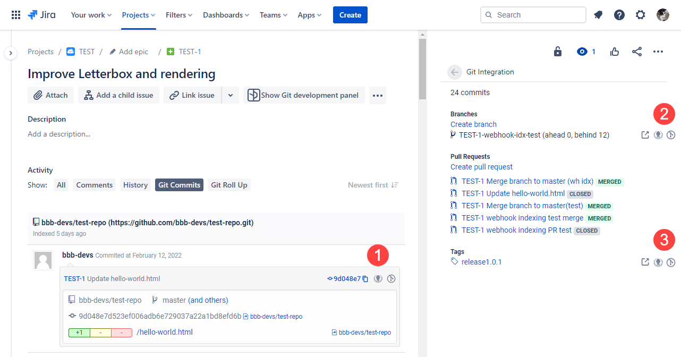
Task: Toggle Newest first sort order
Action: tap(373, 185)
